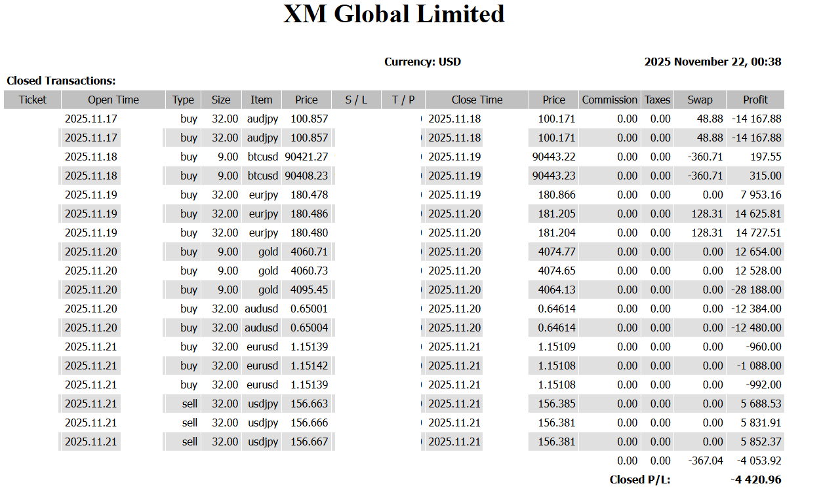Select the S / L column header
The image size is (821, 490).
point(356,100)
